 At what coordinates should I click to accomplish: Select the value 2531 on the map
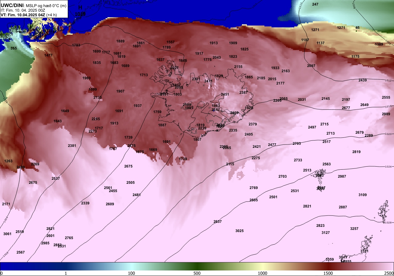pos(295,191)
